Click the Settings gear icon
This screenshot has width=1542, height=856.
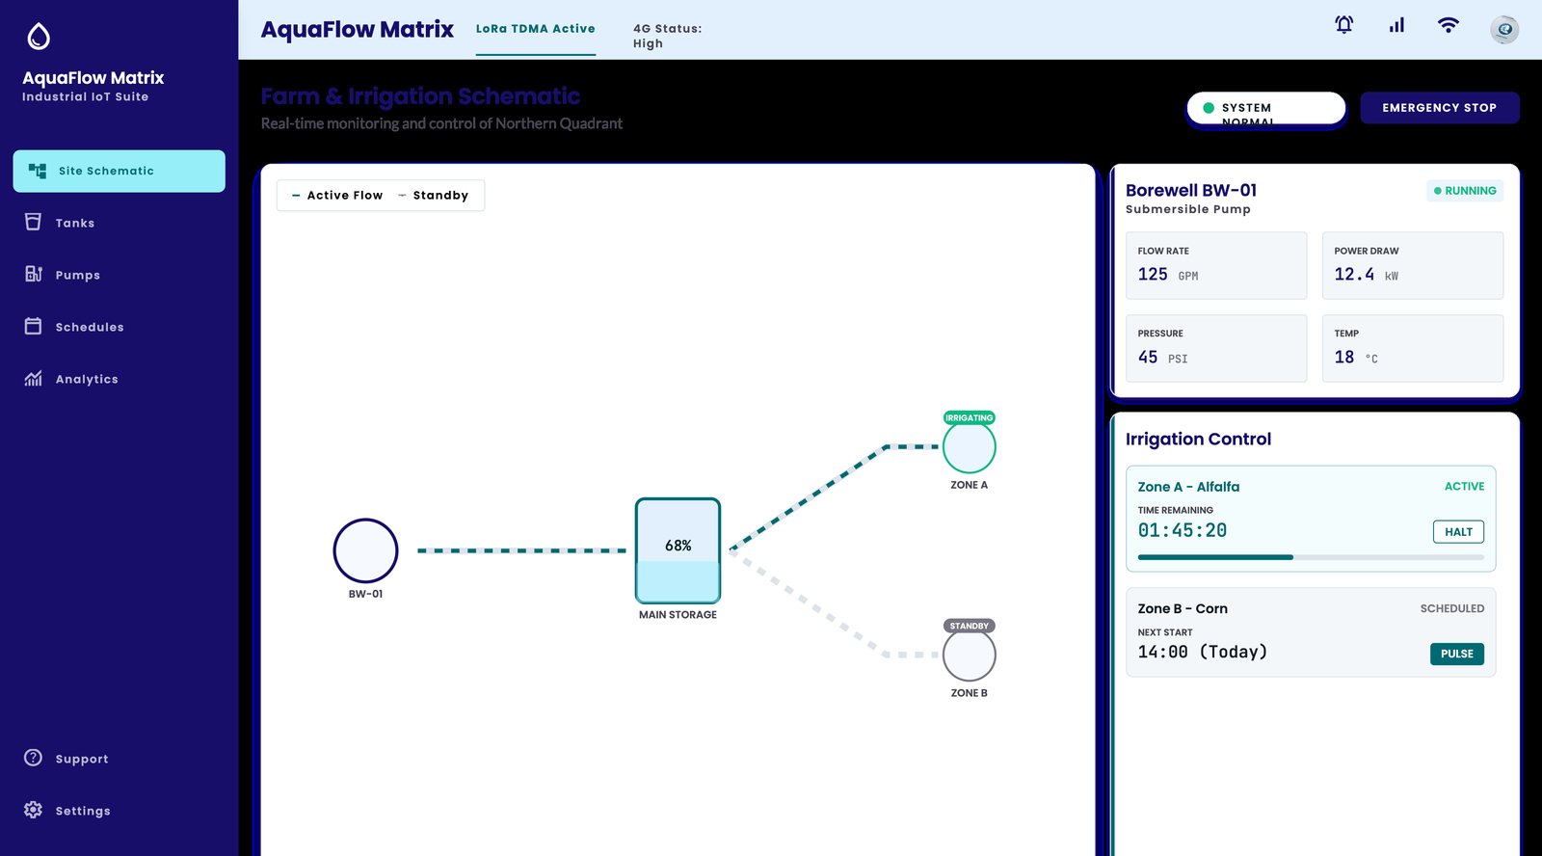click(34, 810)
